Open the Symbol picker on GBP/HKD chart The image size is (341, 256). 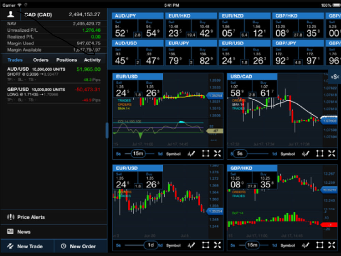287,245
